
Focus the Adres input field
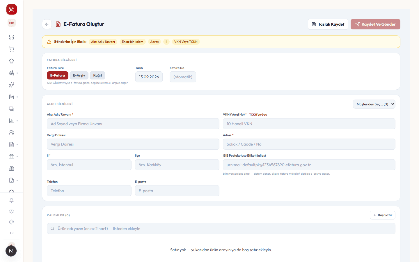coord(309,144)
